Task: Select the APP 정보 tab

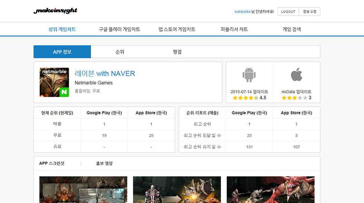Action: coord(62,52)
